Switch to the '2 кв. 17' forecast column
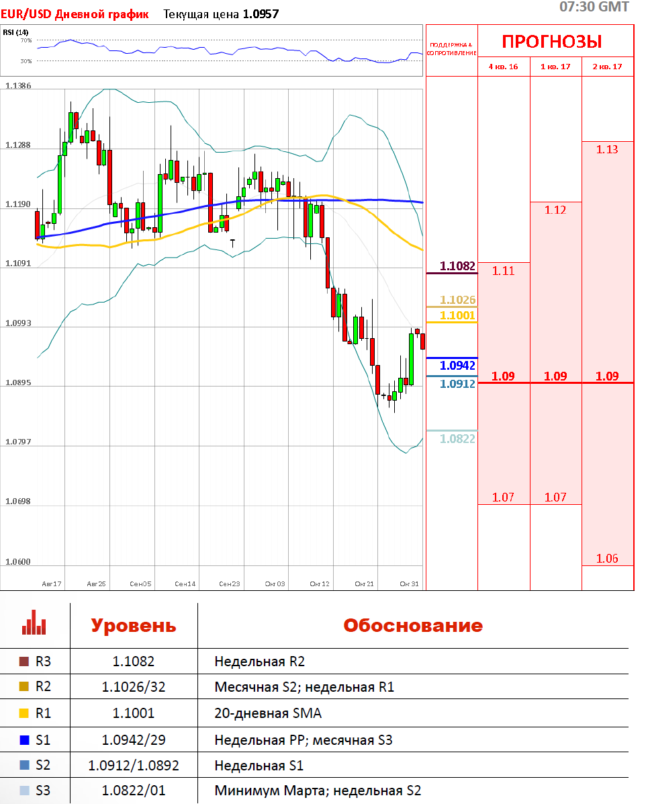Screen dimensions: 646x804 pos(607,67)
